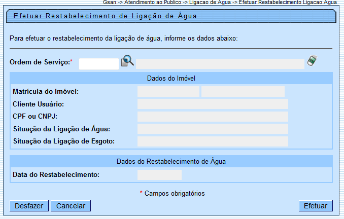This screenshot has height=219, width=344.
Task: Click the Dados do Restabelecimento de Água header
Action: pos(171,161)
